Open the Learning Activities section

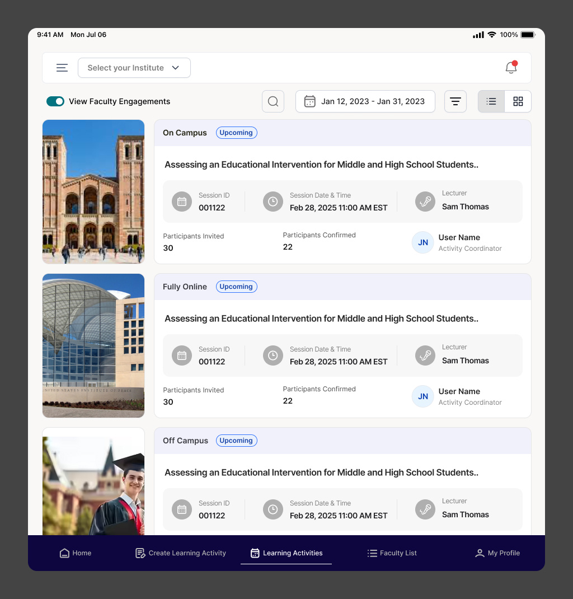point(286,553)
